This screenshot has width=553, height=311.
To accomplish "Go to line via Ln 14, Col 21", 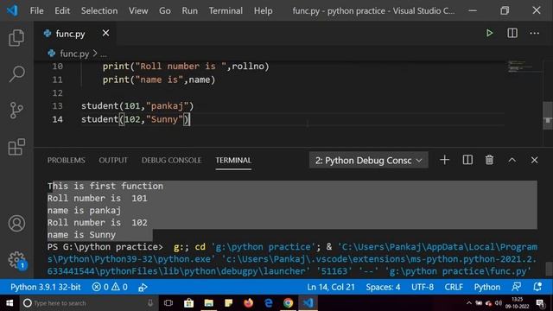I will [x=331, y=287].
